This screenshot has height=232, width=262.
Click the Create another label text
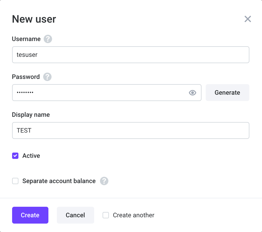point(134,215)
